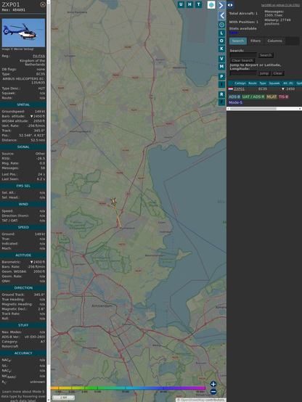Viewport: 302px width, 402px height.
Task: Zoom out with the minus icon
Action: pyautogui.click(x=213, y=391)
